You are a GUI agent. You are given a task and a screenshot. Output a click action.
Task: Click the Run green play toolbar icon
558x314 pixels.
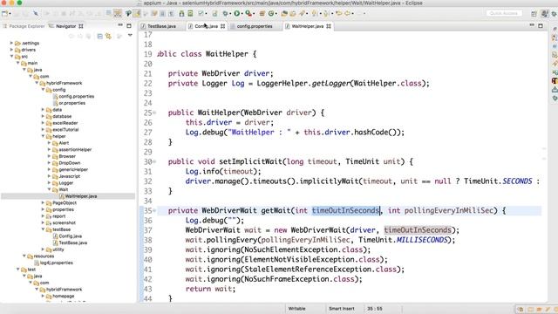coord(236,14)
